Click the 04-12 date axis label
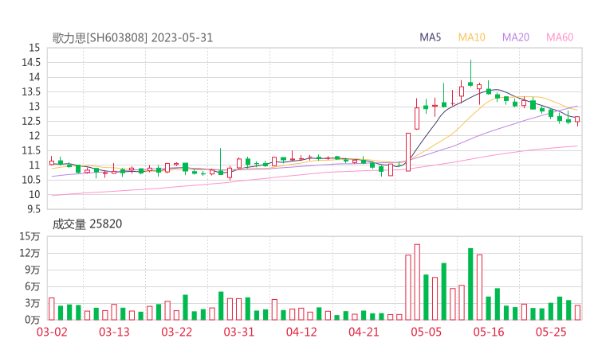Screen dimensions: 590x350 [301, 332]
